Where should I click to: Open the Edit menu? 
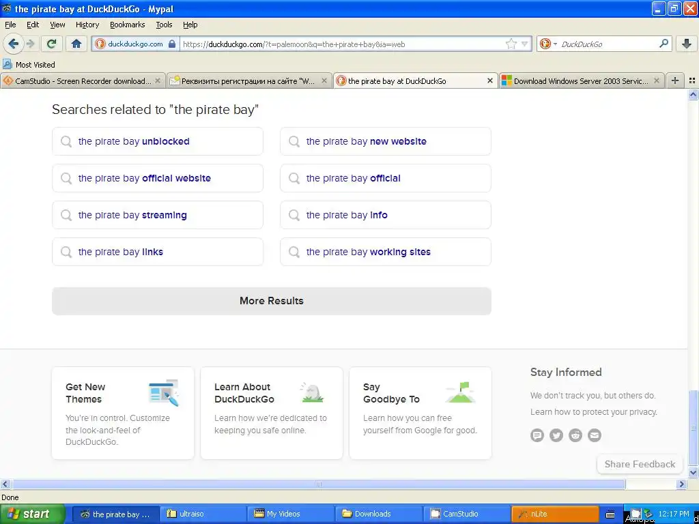(33, 25)
